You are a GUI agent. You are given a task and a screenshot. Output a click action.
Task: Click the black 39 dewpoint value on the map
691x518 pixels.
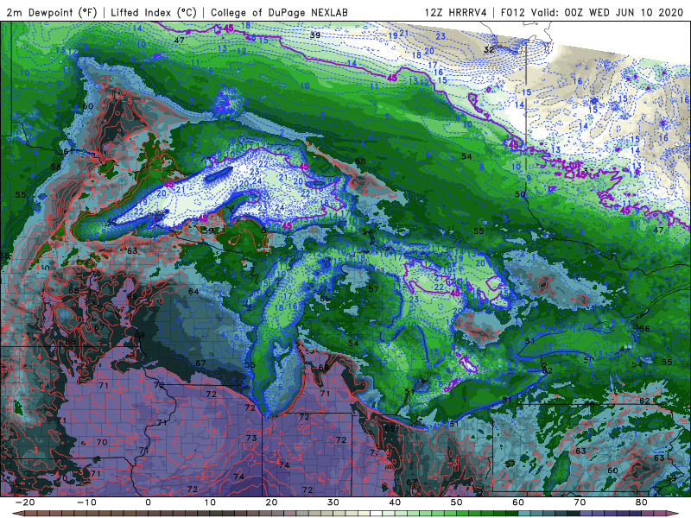pos(315,35)
